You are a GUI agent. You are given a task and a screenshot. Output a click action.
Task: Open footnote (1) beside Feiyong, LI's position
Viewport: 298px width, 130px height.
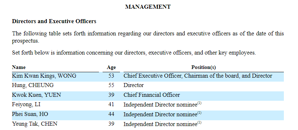(199, 103)
